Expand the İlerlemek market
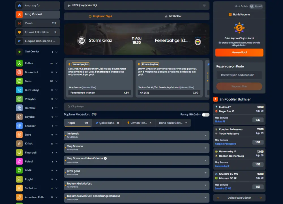Screen dimensions: 283x204 pyautogui.click(x=137, y=135)
